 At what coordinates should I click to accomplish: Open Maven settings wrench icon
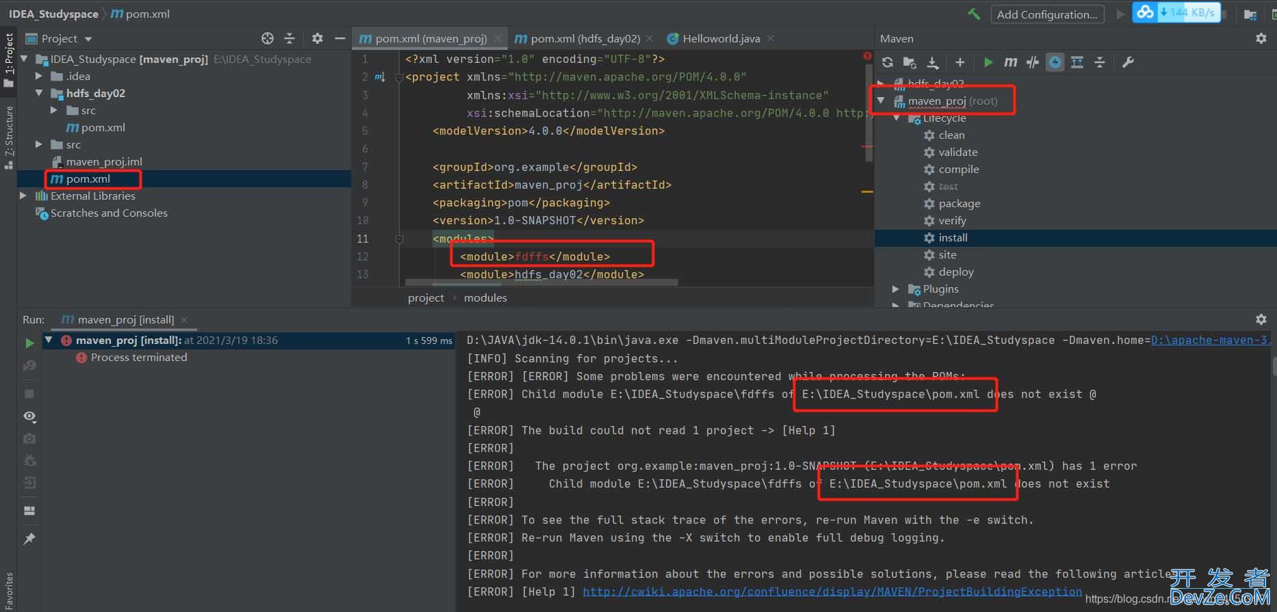[x=1128, y=62]
